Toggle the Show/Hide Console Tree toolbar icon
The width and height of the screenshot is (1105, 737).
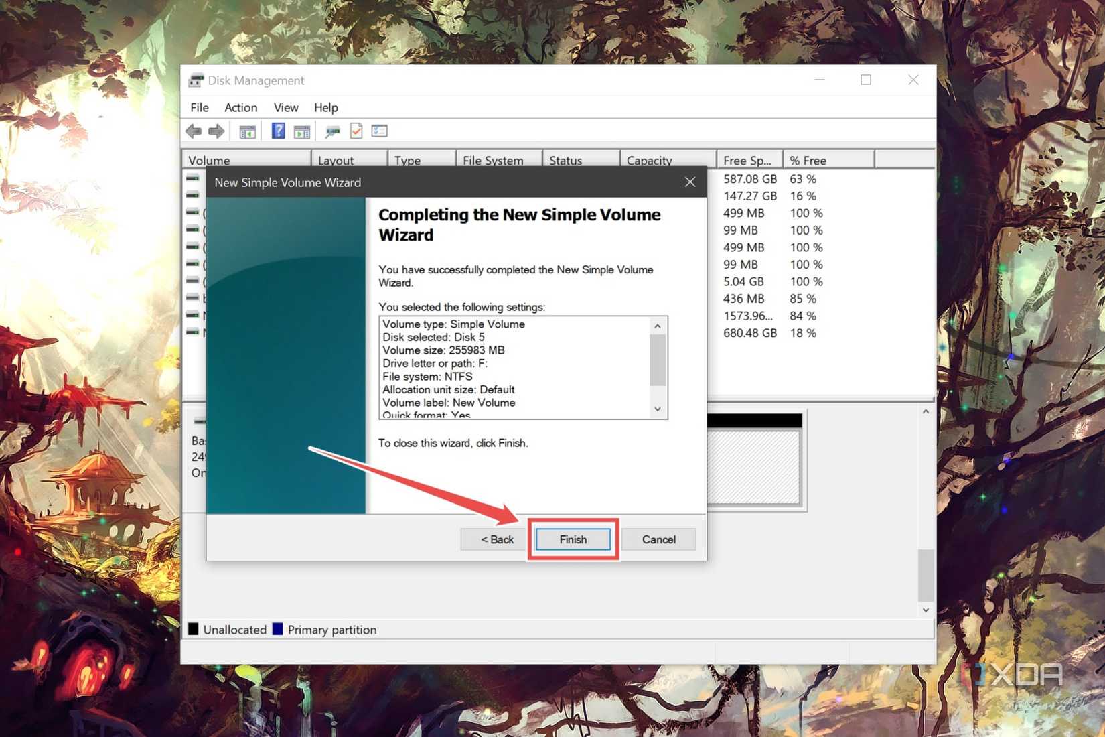(248, 131)
